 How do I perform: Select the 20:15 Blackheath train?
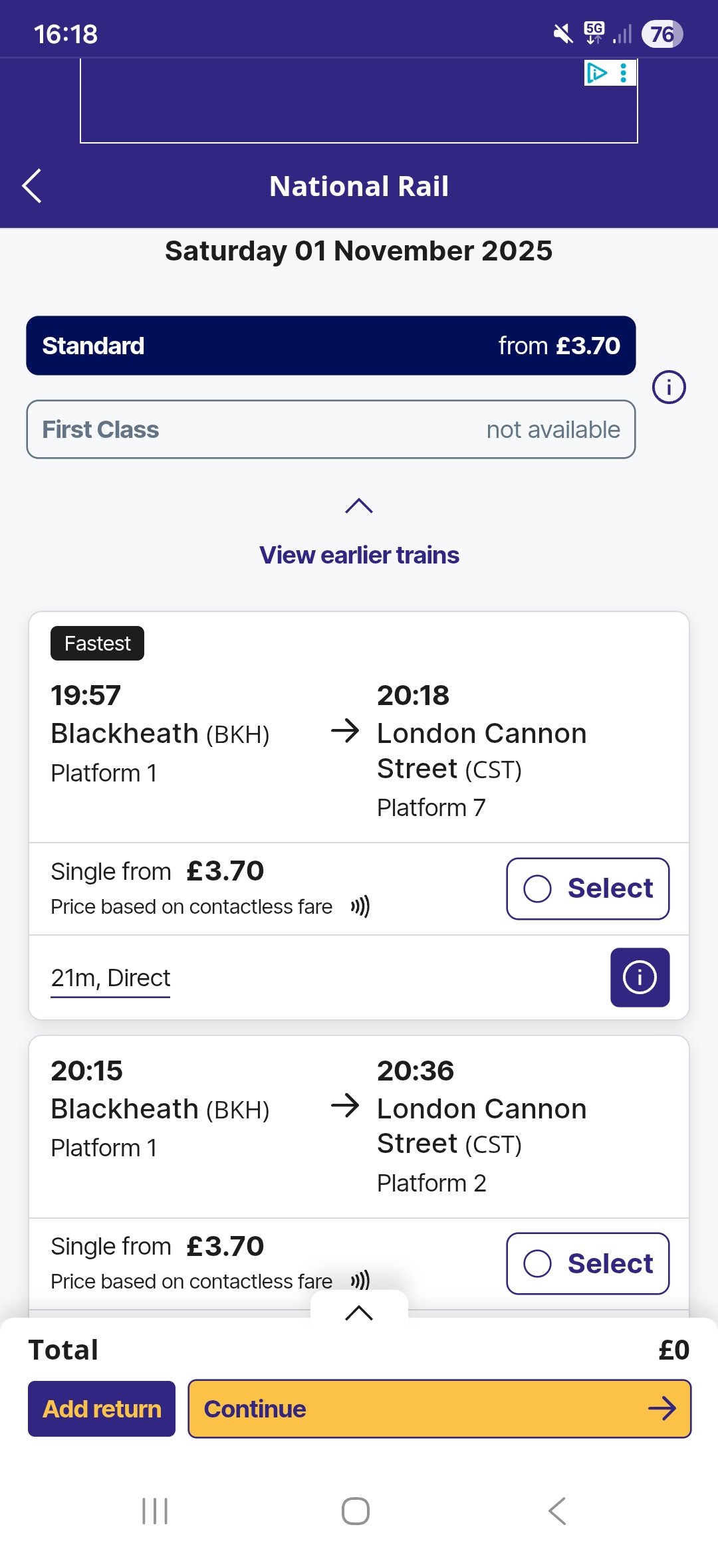(x=588, y=1263)
